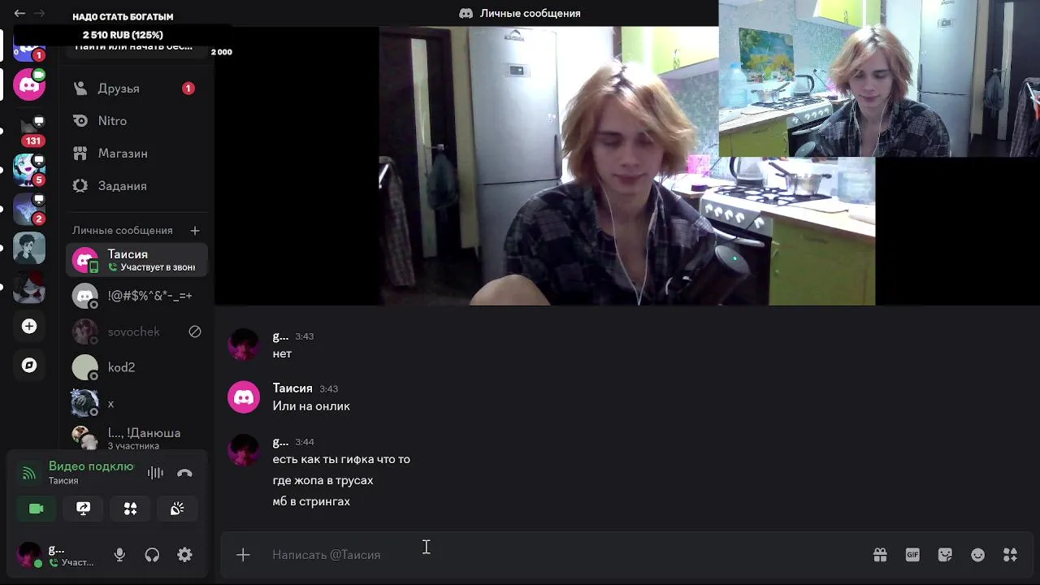The width and height of the screenshot is (1040, 585).
Task: Open the Друзья friends page
Action: click(x=136, y=88)
